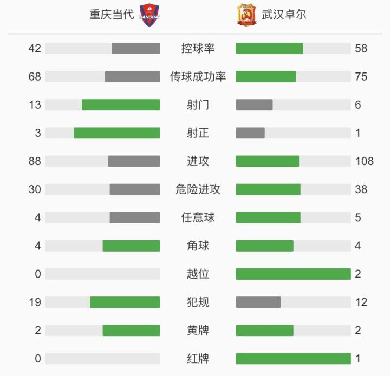Click the 108 进攻 value for 武汉卓尔
This screenshot has width=390, height=376.
365,161
